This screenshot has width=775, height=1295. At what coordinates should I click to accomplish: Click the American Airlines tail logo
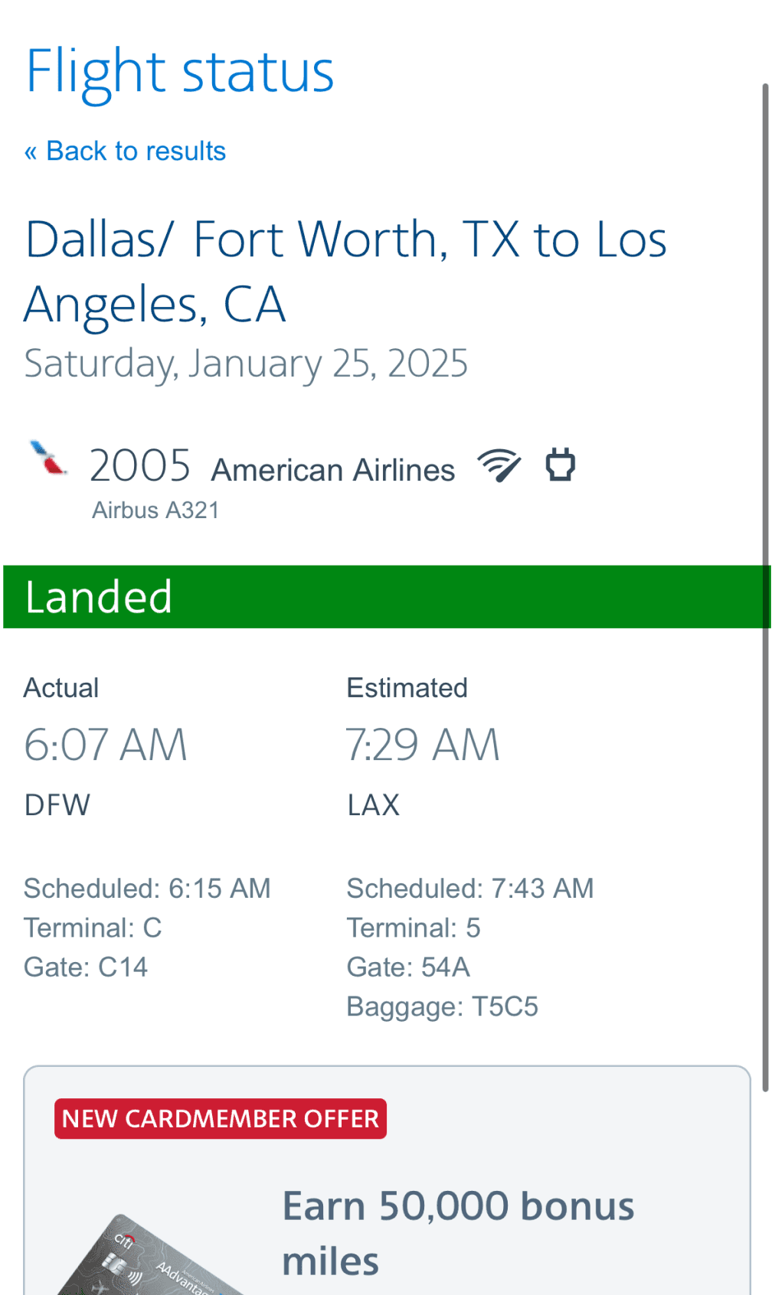pyautogui.click(x=47, y=458)
